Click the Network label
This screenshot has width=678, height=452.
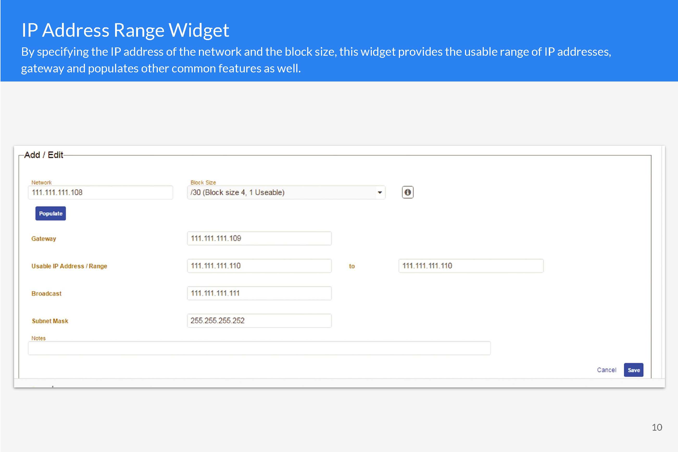coord(41,183)
